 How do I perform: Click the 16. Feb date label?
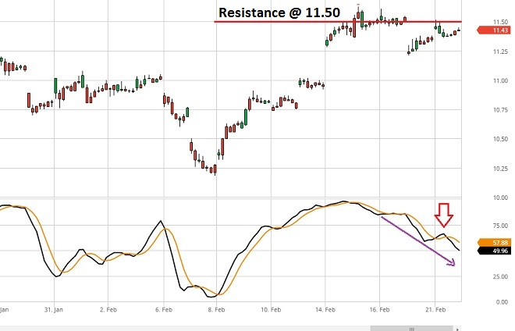pos(380,310)
